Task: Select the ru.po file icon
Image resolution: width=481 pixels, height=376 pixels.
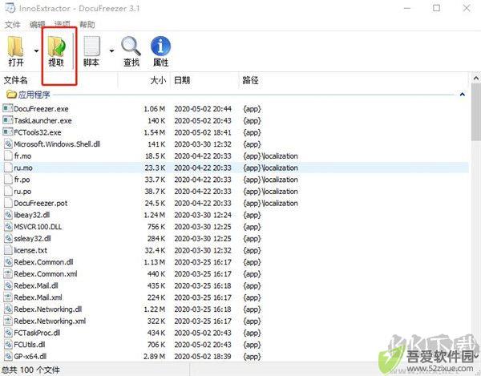Action: point(8,191)
